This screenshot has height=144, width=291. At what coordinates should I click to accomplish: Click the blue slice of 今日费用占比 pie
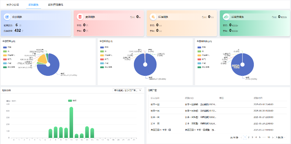[x=50, y=69]
